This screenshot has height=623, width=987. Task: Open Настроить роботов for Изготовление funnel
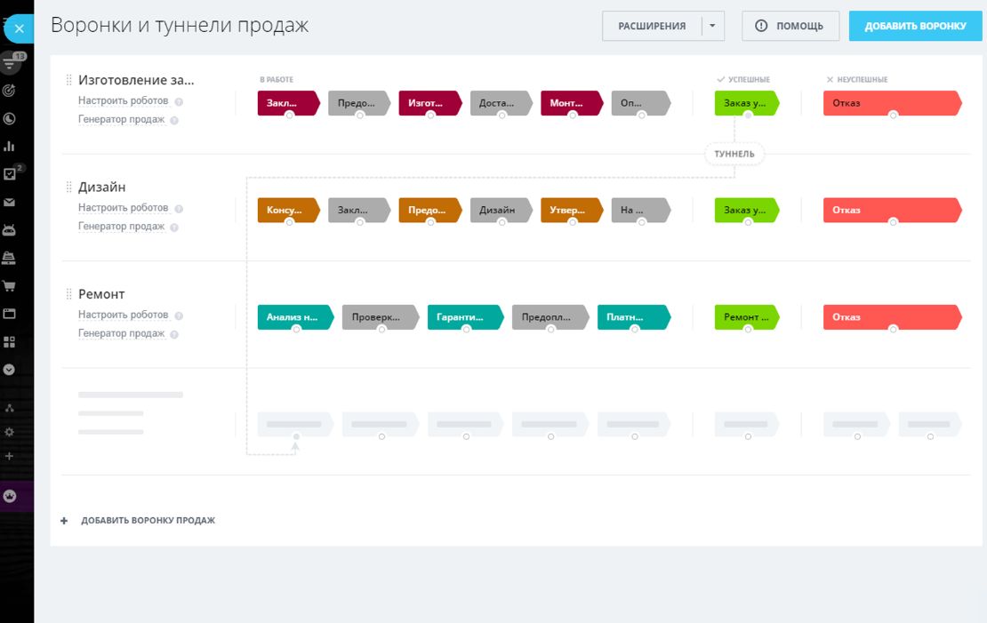tap(124, 100)
